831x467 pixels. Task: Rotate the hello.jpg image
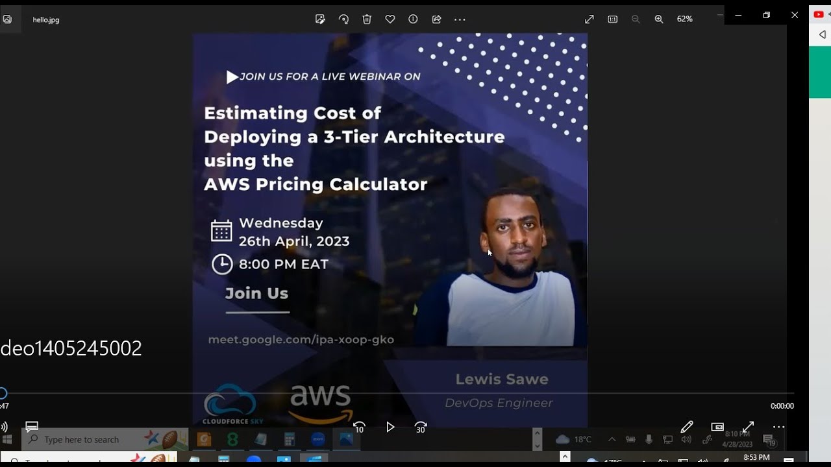pyautogui.click(x=343, y=19)
